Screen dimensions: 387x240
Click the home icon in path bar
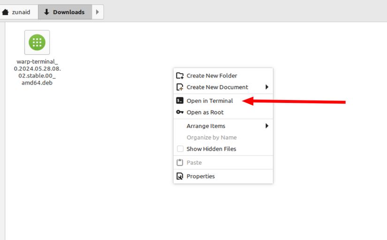click(x=6, y=12)
